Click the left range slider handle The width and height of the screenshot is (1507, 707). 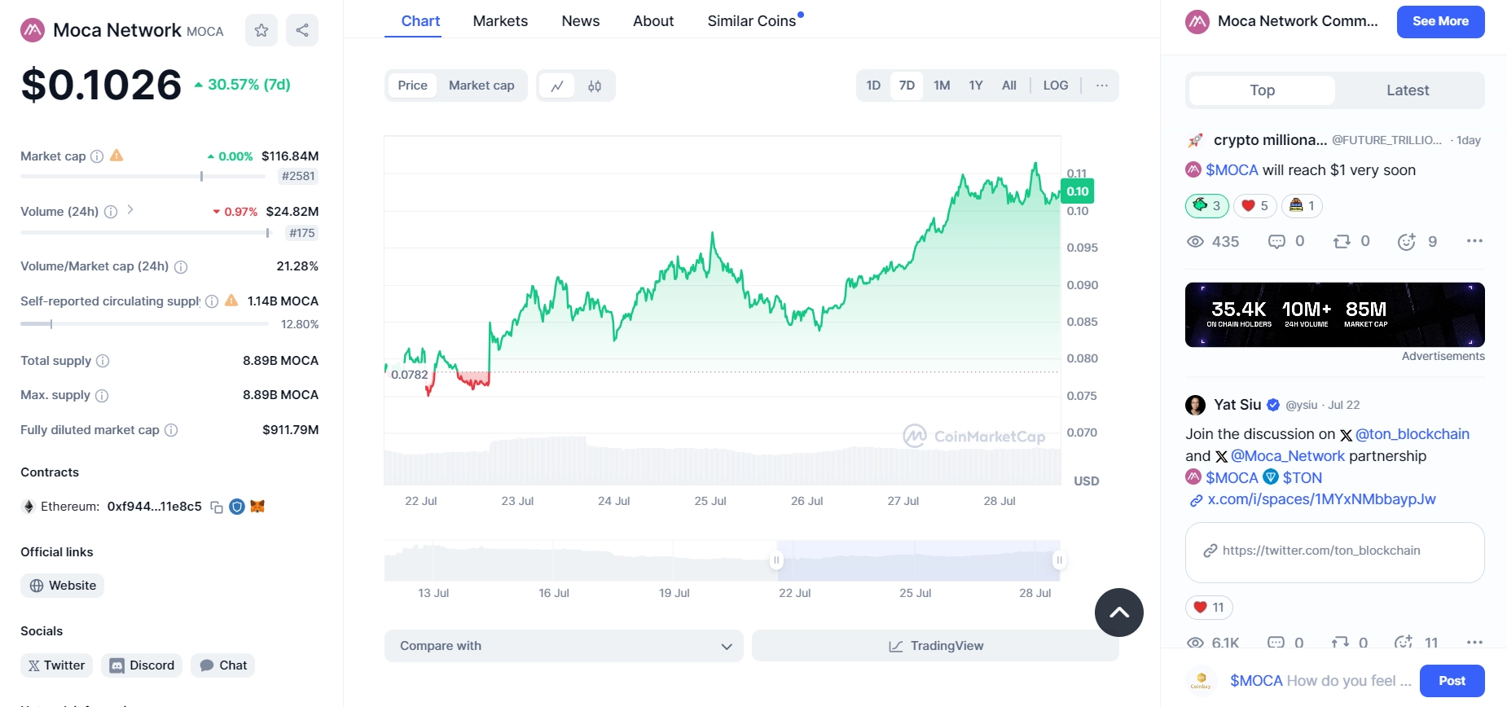coord(776,560)
